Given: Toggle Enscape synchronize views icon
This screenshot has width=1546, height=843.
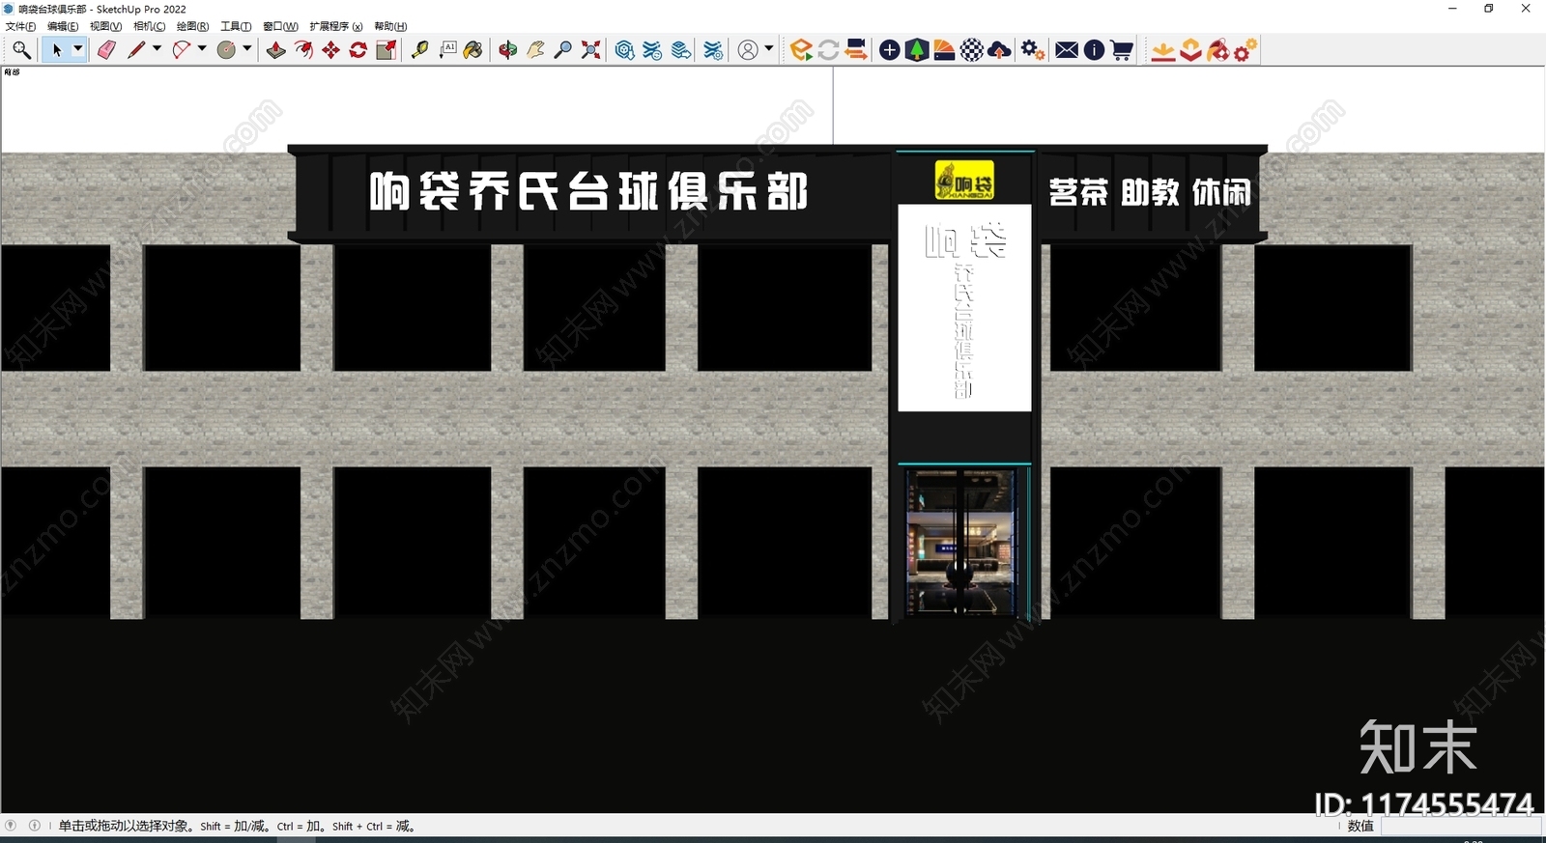Looking at the screenshot, I should coord(856,50).
